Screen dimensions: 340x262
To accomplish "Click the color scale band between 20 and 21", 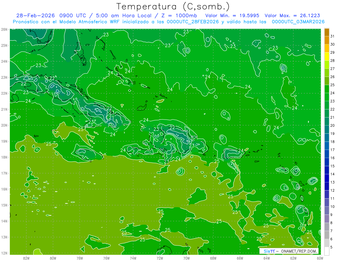I will [327, 122].
